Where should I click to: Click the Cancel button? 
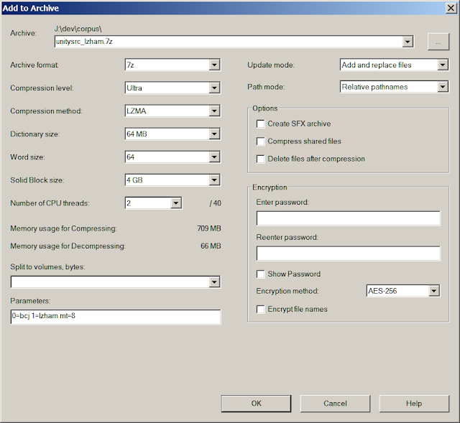point(335,404)
